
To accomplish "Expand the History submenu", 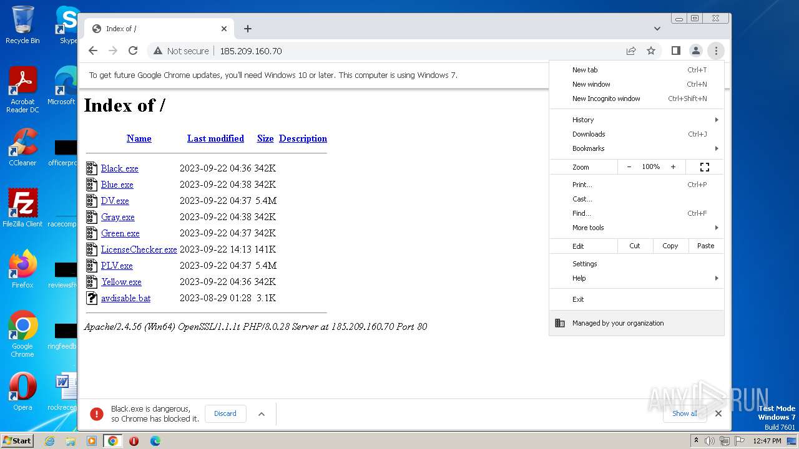I will [x=637, y=120].
